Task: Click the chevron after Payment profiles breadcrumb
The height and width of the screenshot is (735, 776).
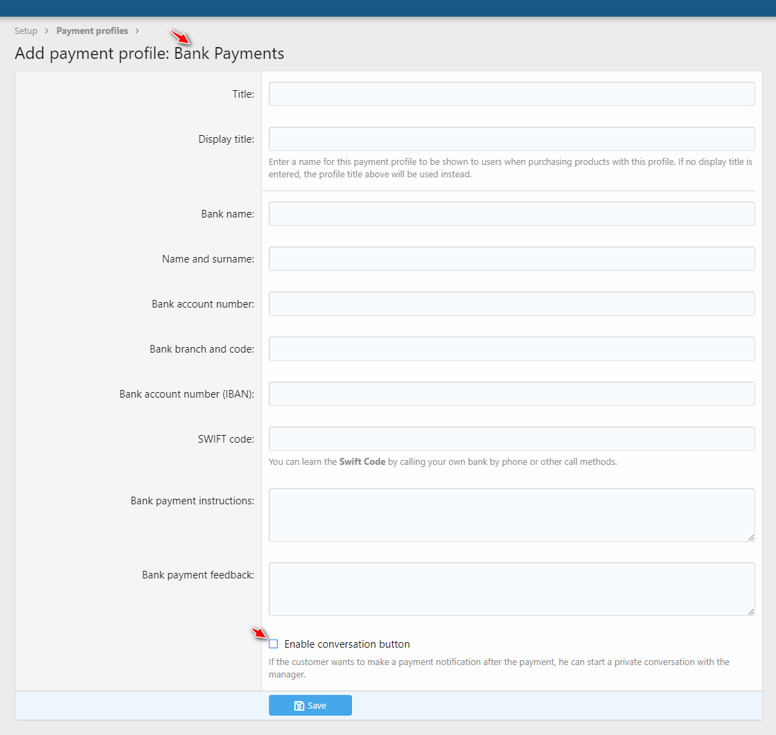Action: [138, 31]
